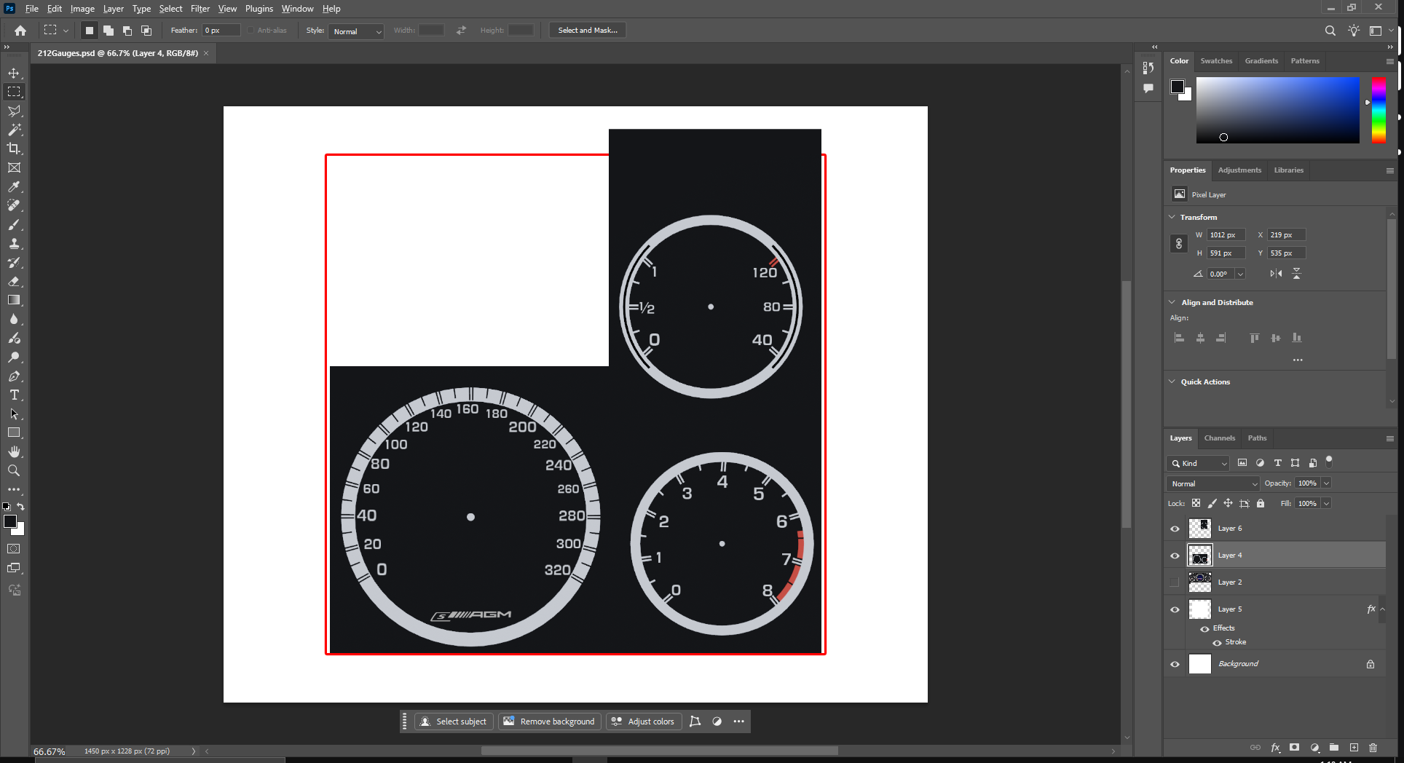Viewport: 1404px width, 763px height.
Task: Hide Layer 6 with its eye icon
Action: tap(1175, 529)
